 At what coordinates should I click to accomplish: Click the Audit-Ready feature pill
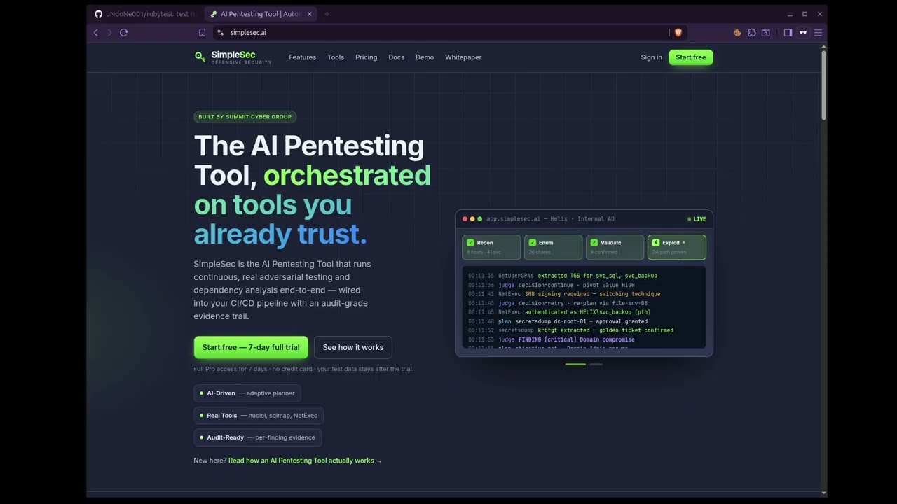tap(258, 437)
